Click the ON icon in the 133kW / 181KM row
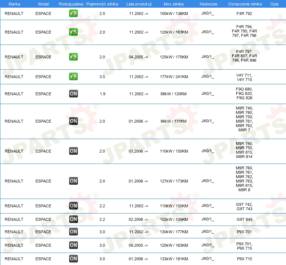The width and height of the screenshot is (286, 265). pos(74,259)
